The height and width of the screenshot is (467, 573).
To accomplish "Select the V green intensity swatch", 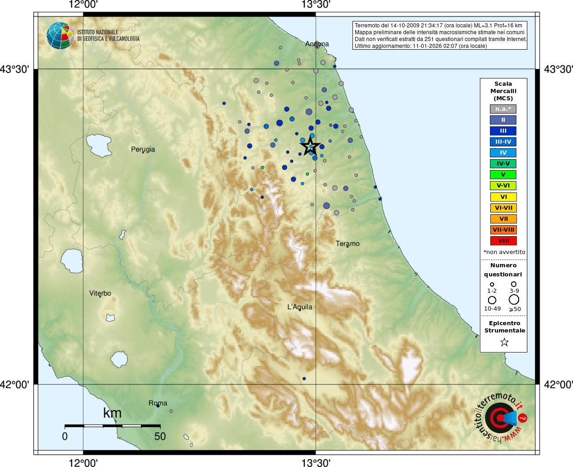I will pos(503,175).
